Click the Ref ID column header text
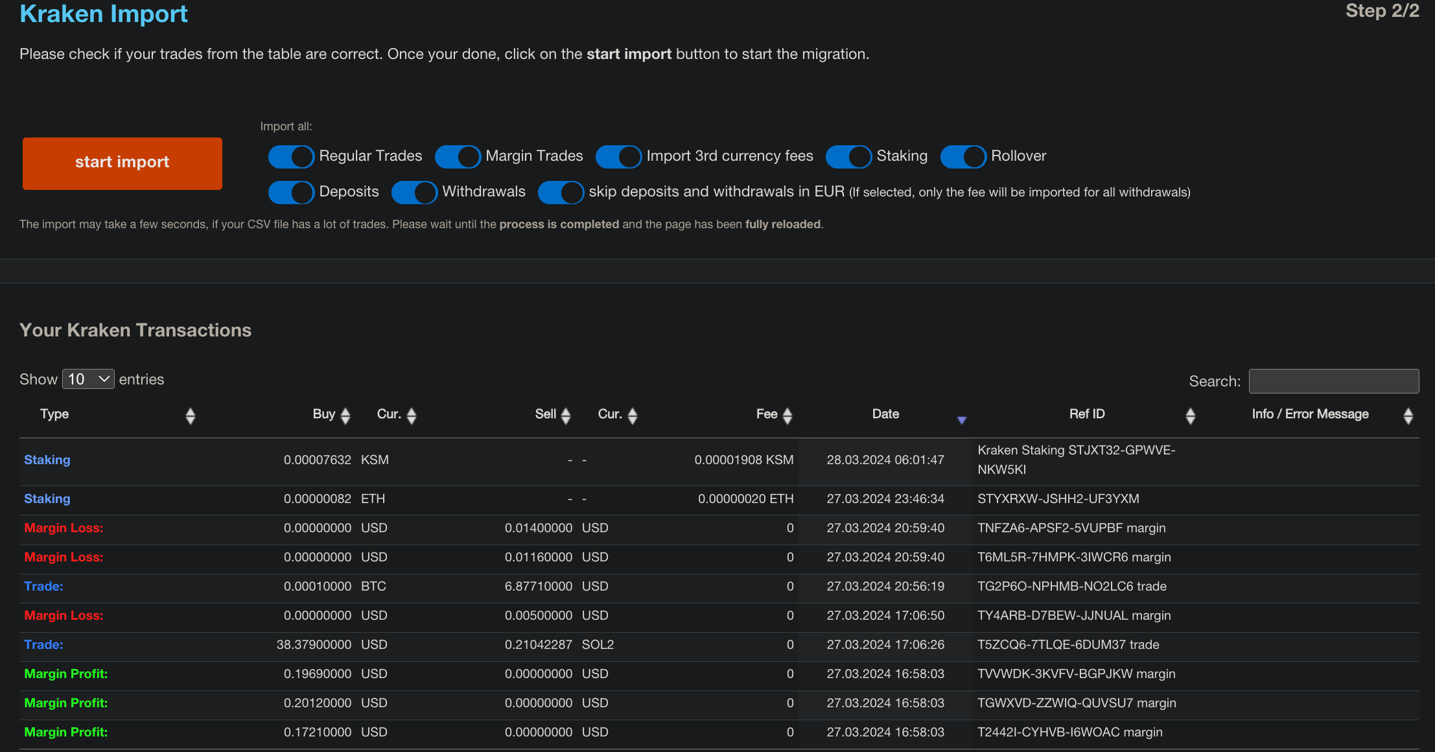This screenshot has height=752, width=1435. click(1087, 414)
